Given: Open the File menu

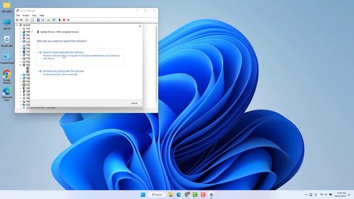Looking at the screenshot, I should [18, 15].
